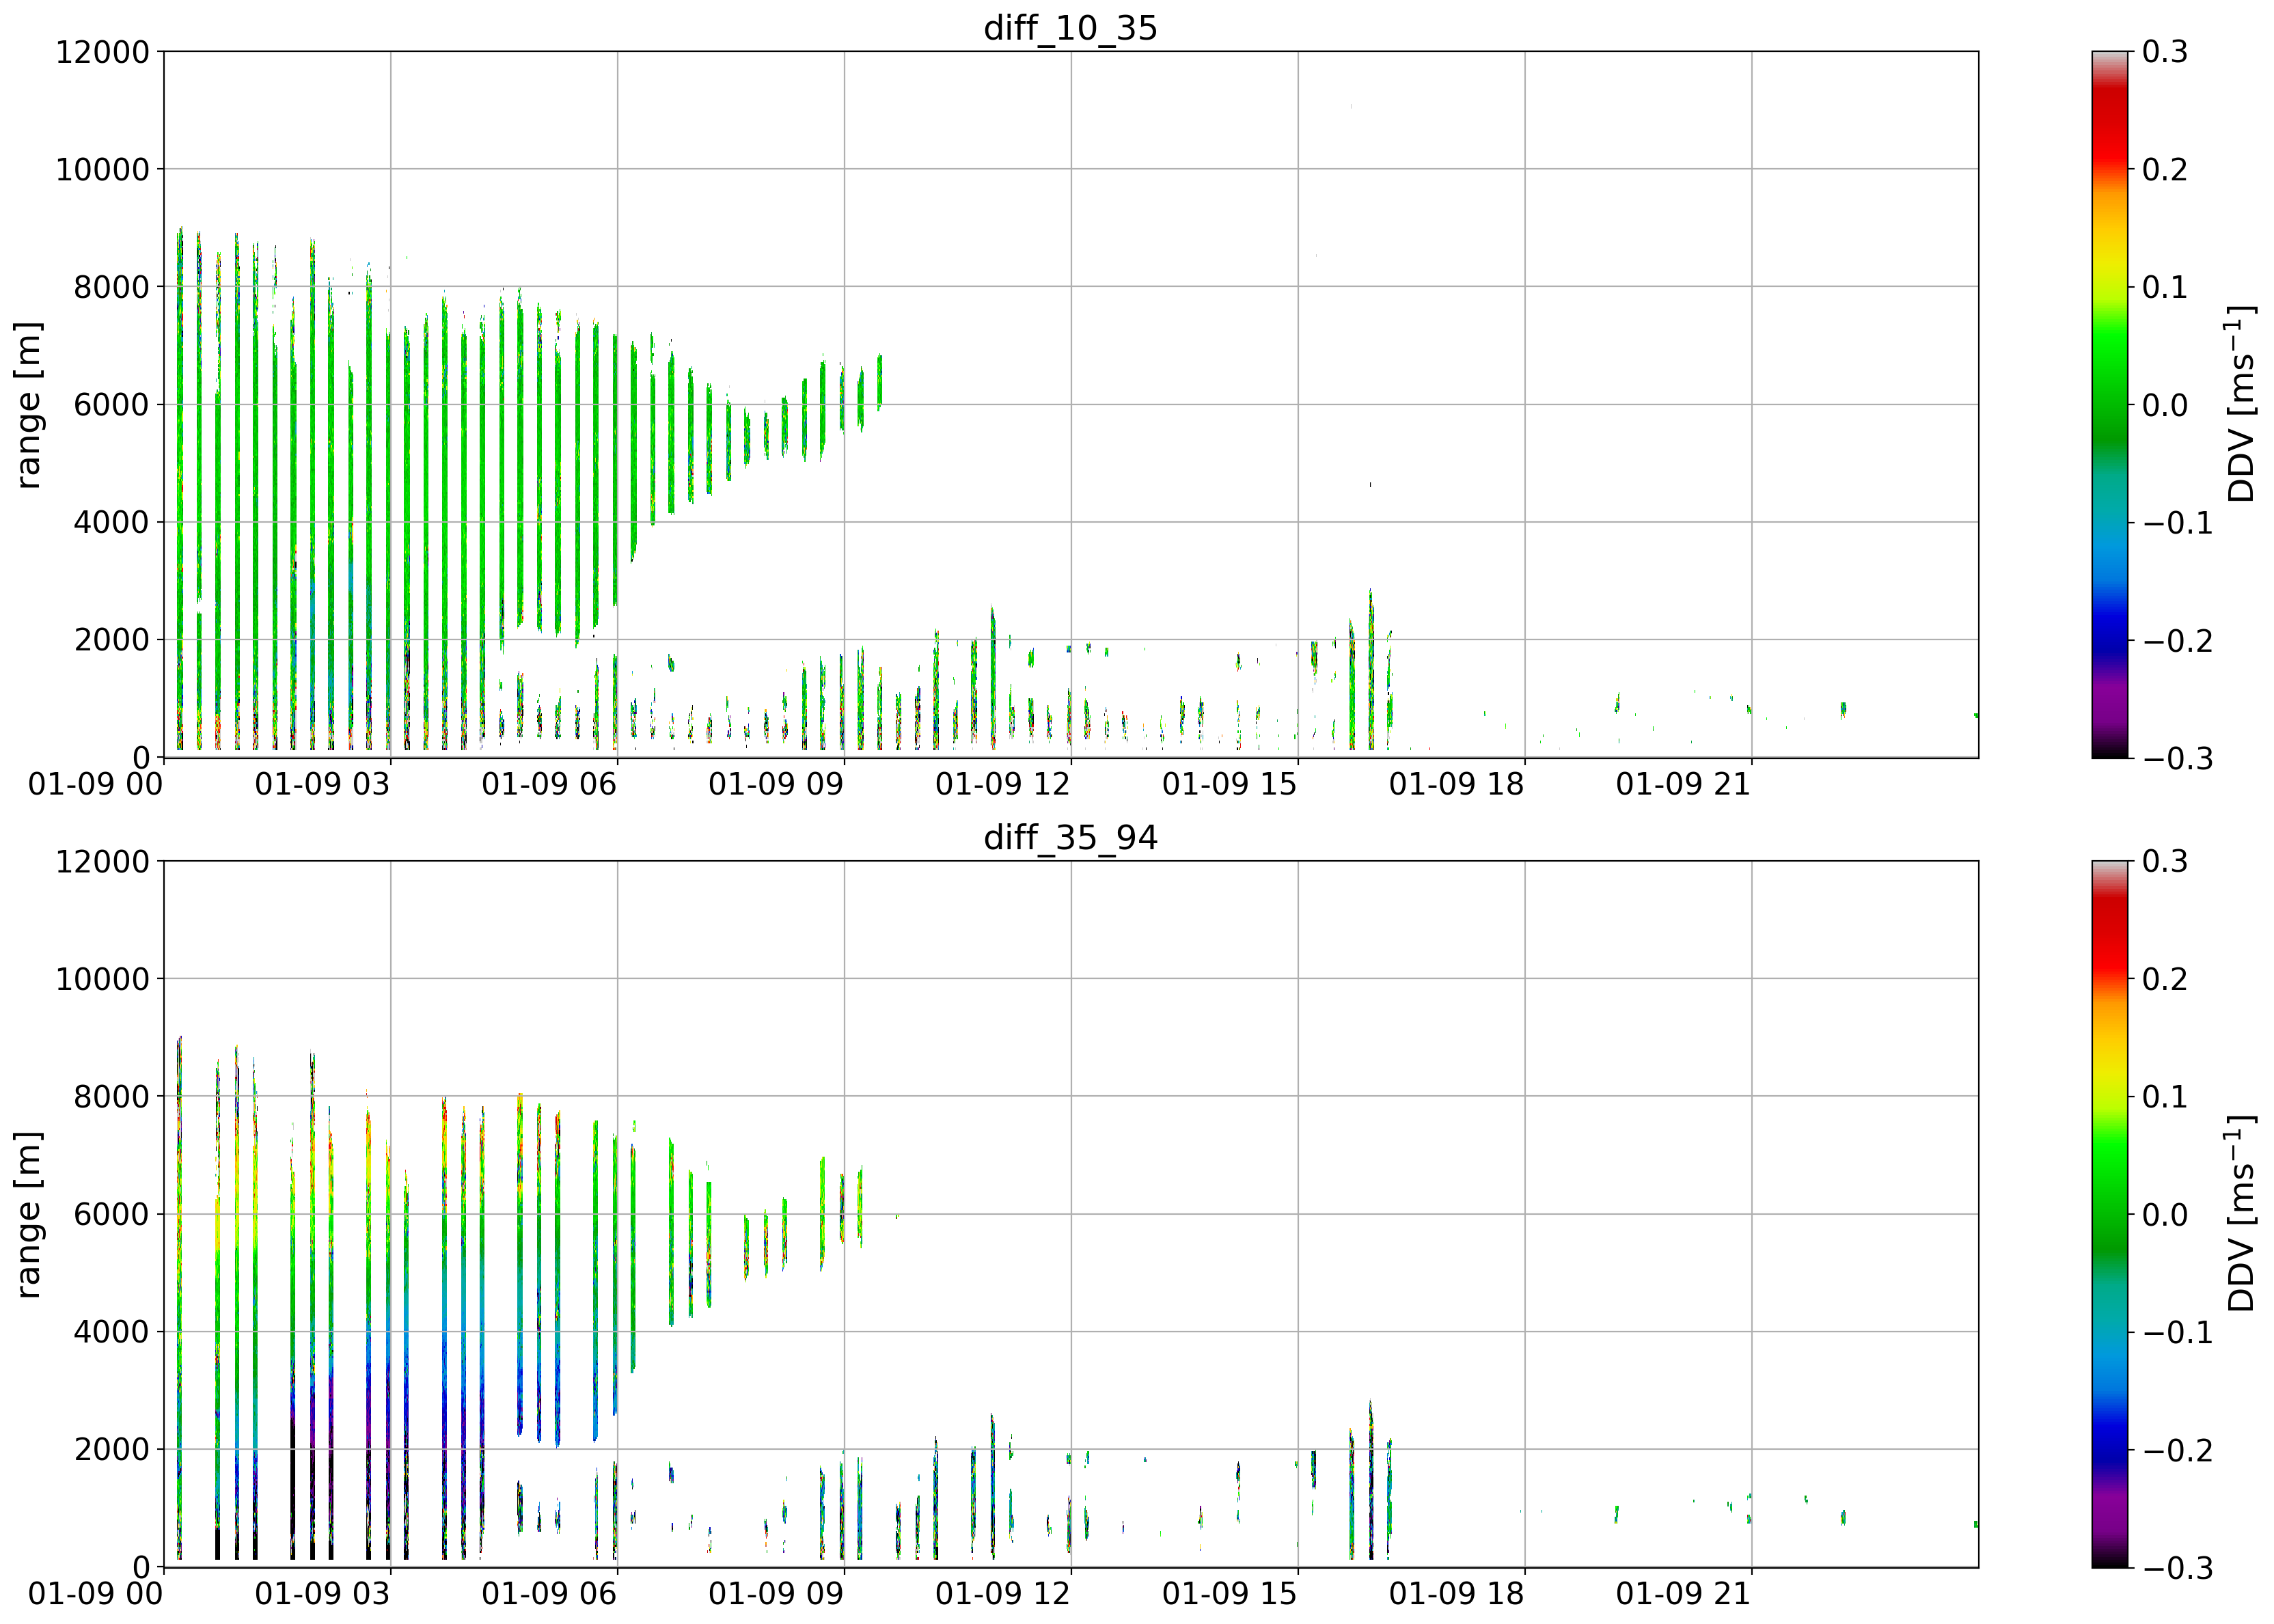This screenshot has height=1624, width=2274.
Task: Click the −0.1 colorbar tick of diff_35_94
Action: tap(2177, 1332)
